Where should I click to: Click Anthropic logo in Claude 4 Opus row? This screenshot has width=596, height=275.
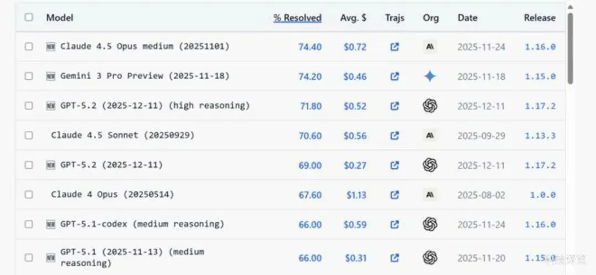pos(430,195)
